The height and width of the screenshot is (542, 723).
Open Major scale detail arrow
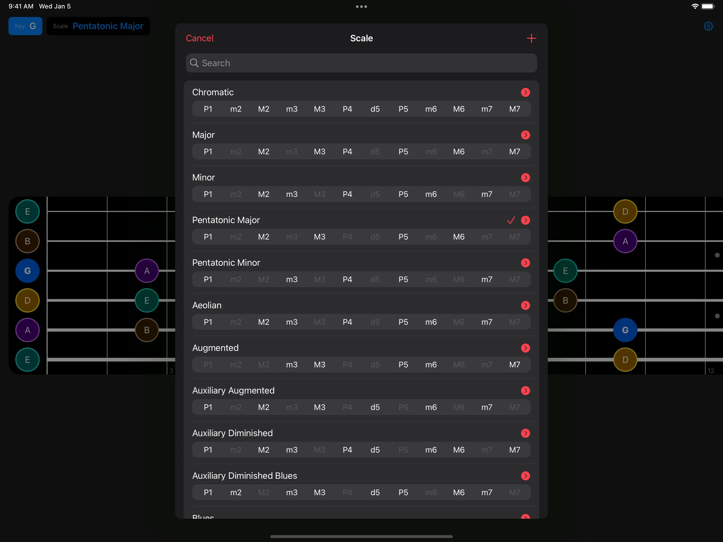(525, 135)
